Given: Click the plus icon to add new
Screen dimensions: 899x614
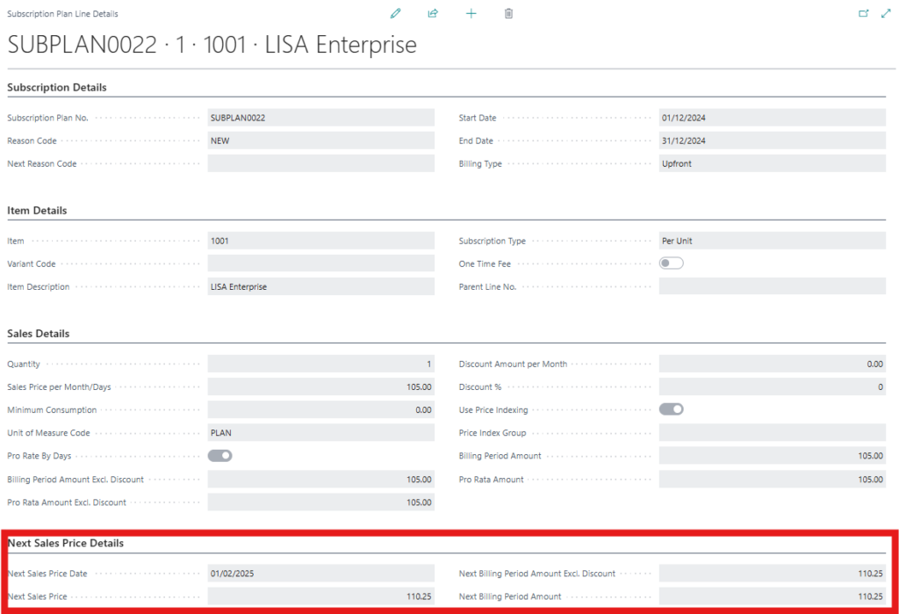Looking at the screenshot, I should [471, 14].
